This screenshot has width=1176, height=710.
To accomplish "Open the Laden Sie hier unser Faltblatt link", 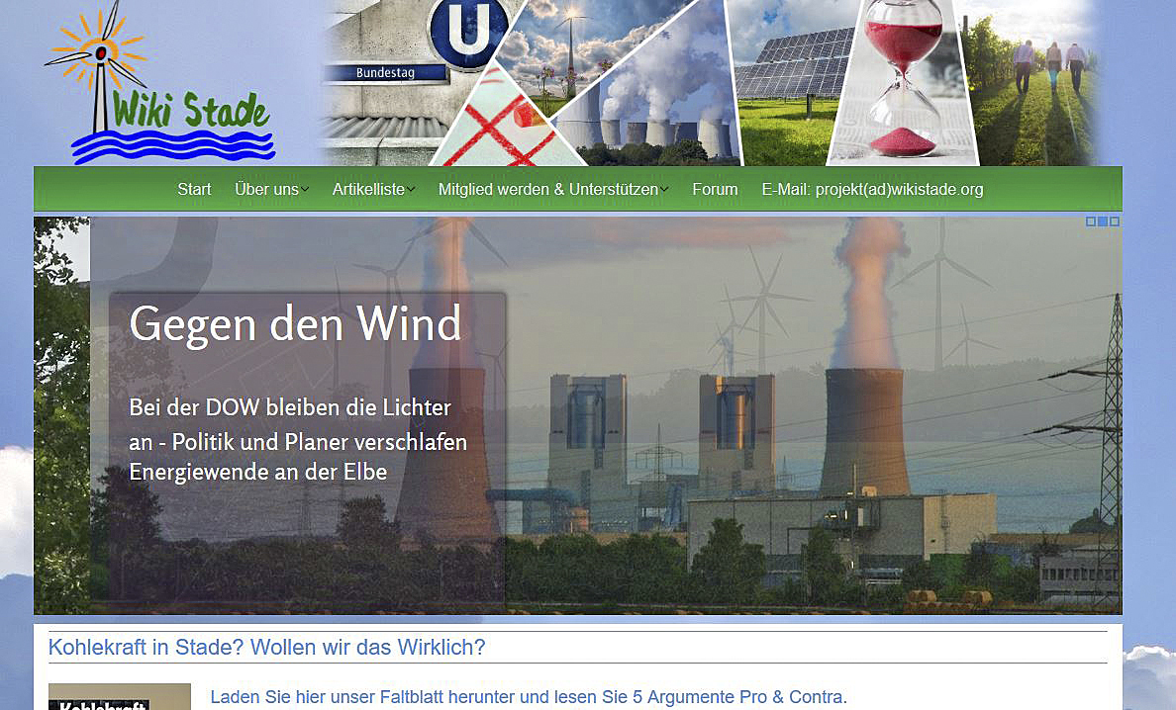I will [x=529, y=697].
